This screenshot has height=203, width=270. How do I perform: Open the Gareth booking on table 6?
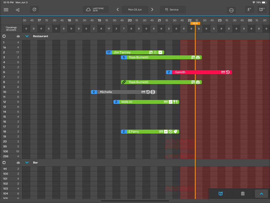(199, 72)
